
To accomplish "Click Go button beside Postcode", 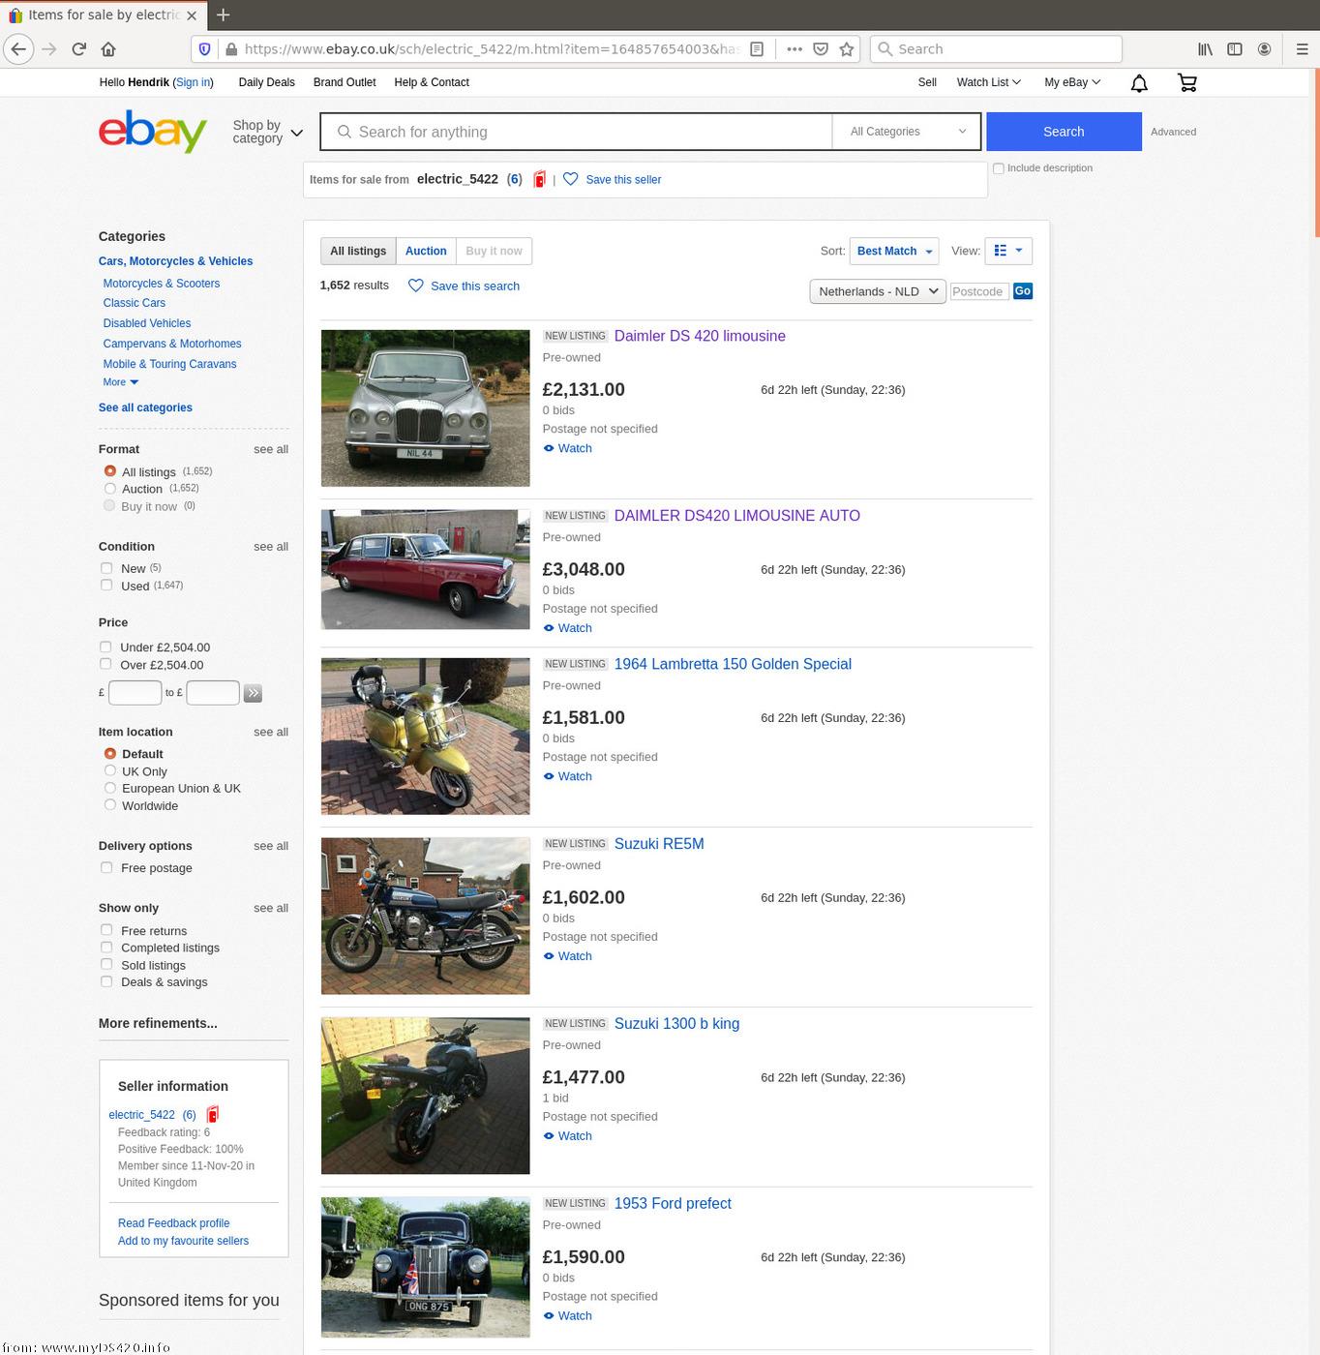I will tap(1023, 291).
